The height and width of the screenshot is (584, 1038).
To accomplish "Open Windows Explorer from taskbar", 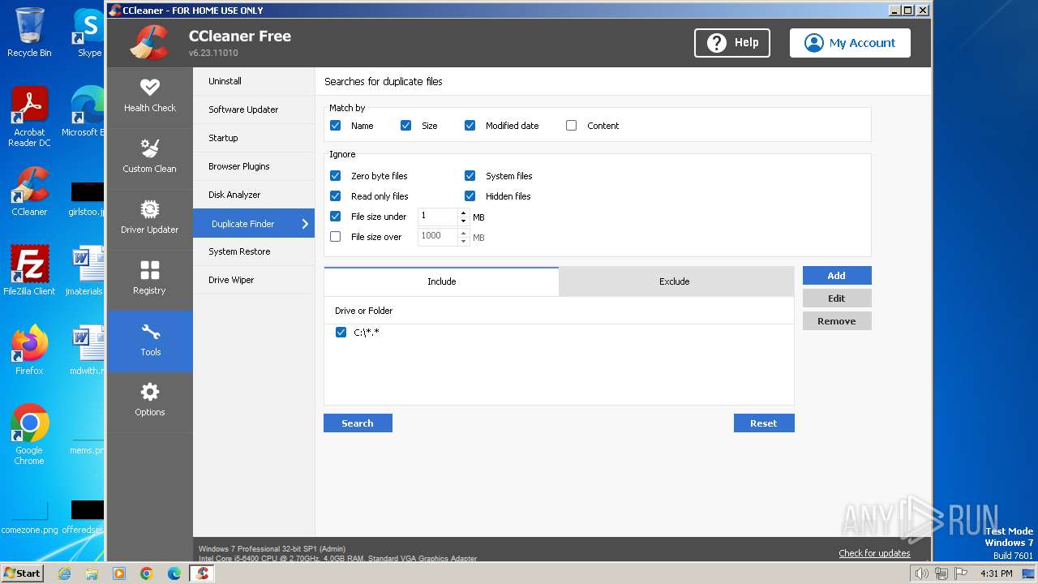I will [x=92, y=573].
